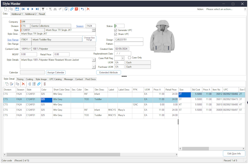Go to the previous record
The image size is (248, 164).
28,9
